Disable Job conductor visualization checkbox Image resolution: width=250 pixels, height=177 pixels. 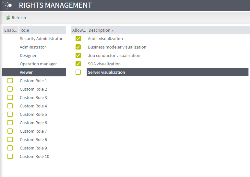(78, 55)
